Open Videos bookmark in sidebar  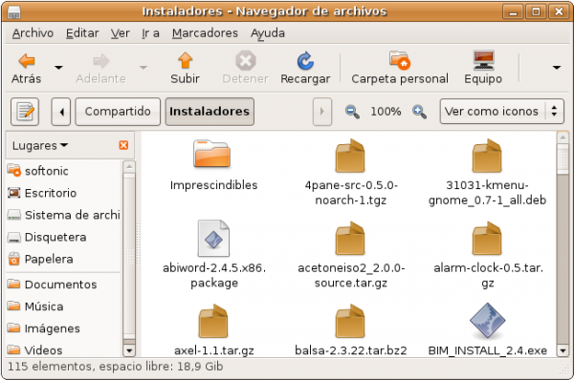click(34, 349)
